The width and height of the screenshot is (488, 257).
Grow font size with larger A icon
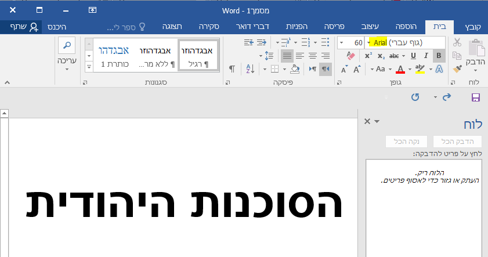tap(357, 69)
